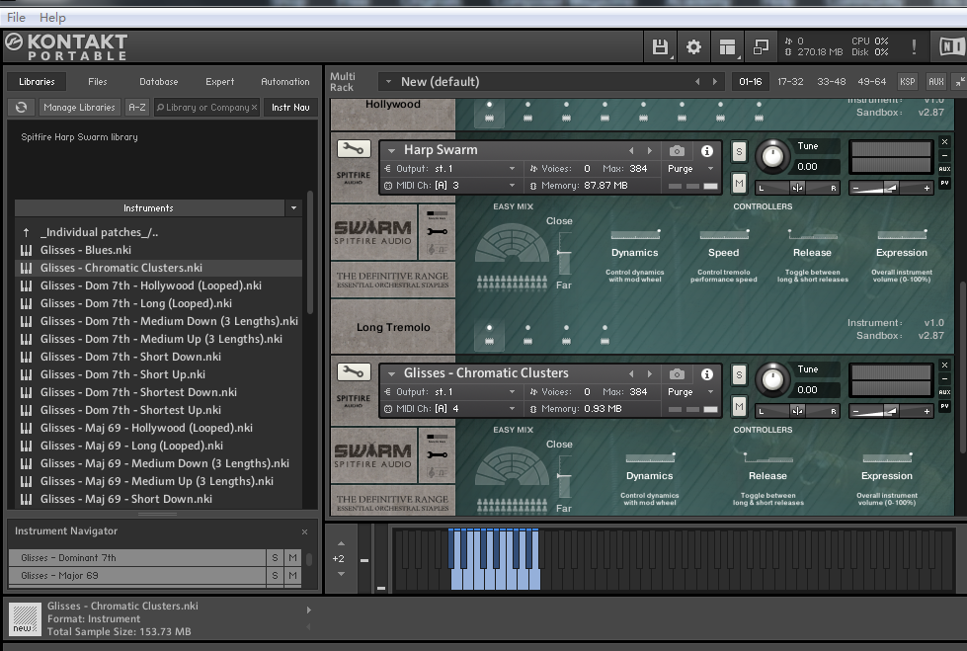Refresh libraries with circular arrow icon
Screen dimensions: 967x651
[x=21, y=107]
